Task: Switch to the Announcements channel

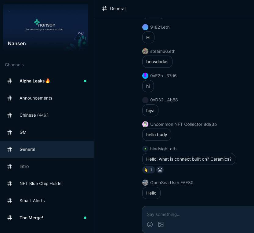Action: 36,98
